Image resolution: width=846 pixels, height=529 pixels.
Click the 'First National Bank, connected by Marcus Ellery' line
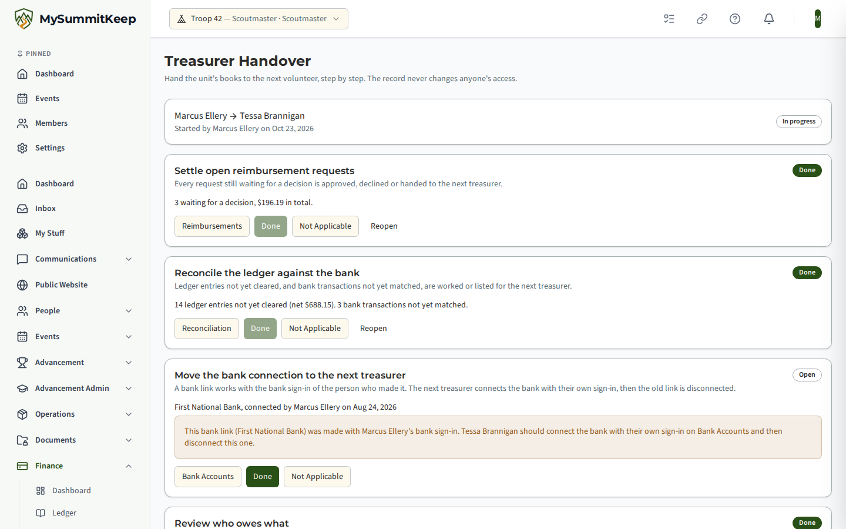click(x=286, y=407)
